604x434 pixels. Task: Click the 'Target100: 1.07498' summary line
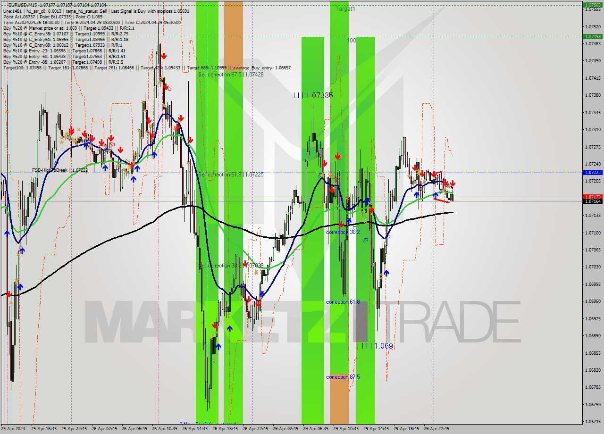tap(147, 68)
